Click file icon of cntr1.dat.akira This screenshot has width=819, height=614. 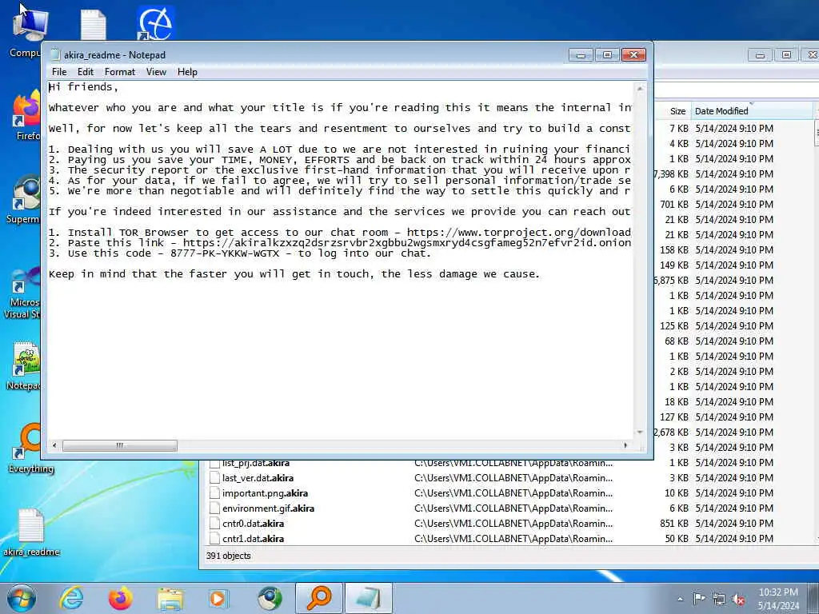(x=214, y=538)
